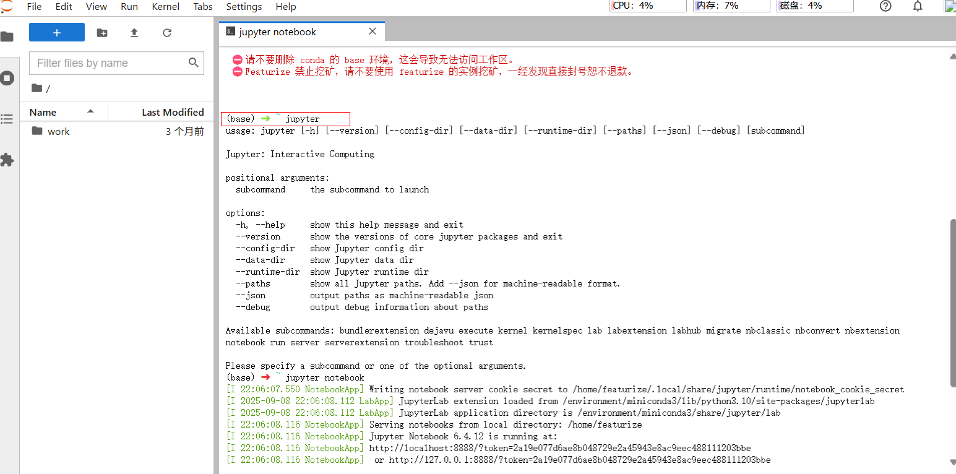This screenshot has width=956, height=474.
Task: Click the '--runtime-dir' option line
Action: 332,272
